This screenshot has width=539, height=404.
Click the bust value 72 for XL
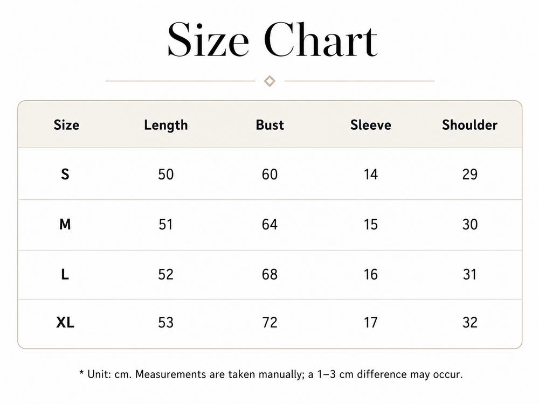coord(269,322)
